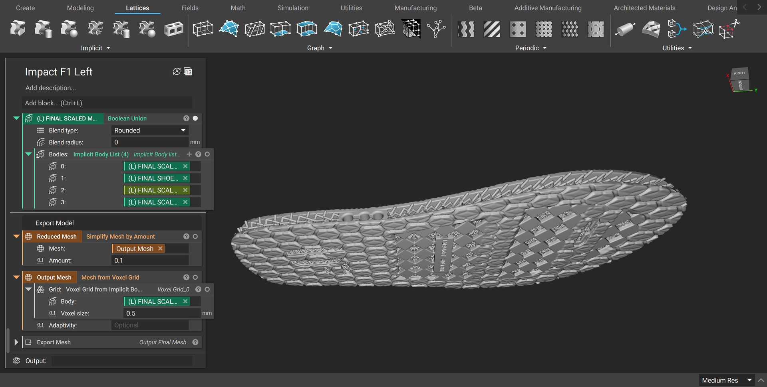The height and width of the screenshot is (387, 767).
Task: Collapse the Implicit Body List expander
Action: click(x=28, y=154)
